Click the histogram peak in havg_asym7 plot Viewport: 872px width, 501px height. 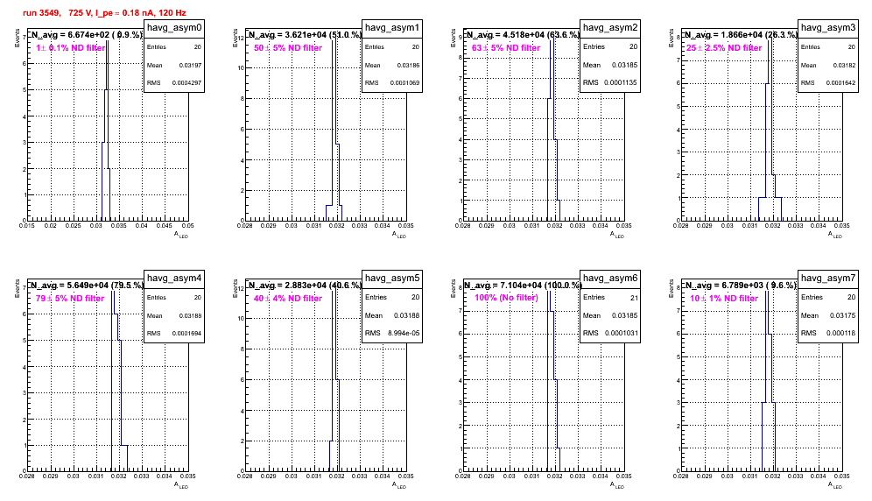coord(768,292)
